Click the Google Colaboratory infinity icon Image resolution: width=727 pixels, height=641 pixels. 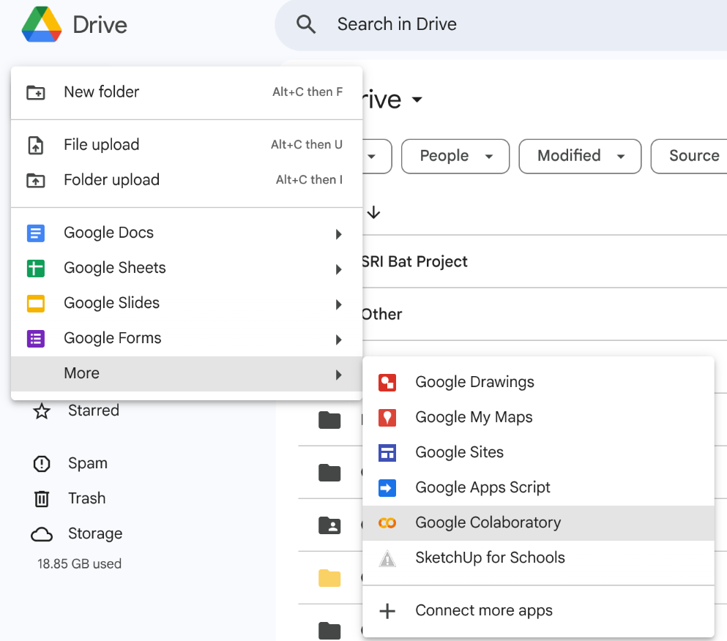click(387, 522)
